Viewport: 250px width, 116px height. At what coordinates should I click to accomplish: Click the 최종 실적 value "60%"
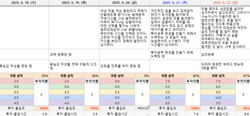tap(193, 76)
